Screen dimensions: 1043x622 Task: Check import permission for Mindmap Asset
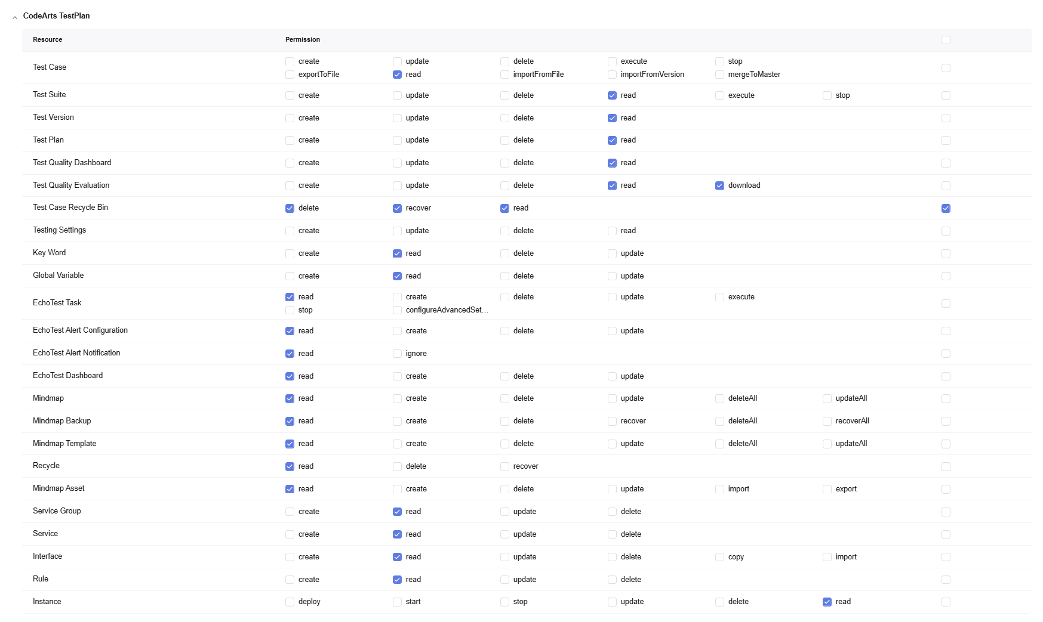click(719, 489)
